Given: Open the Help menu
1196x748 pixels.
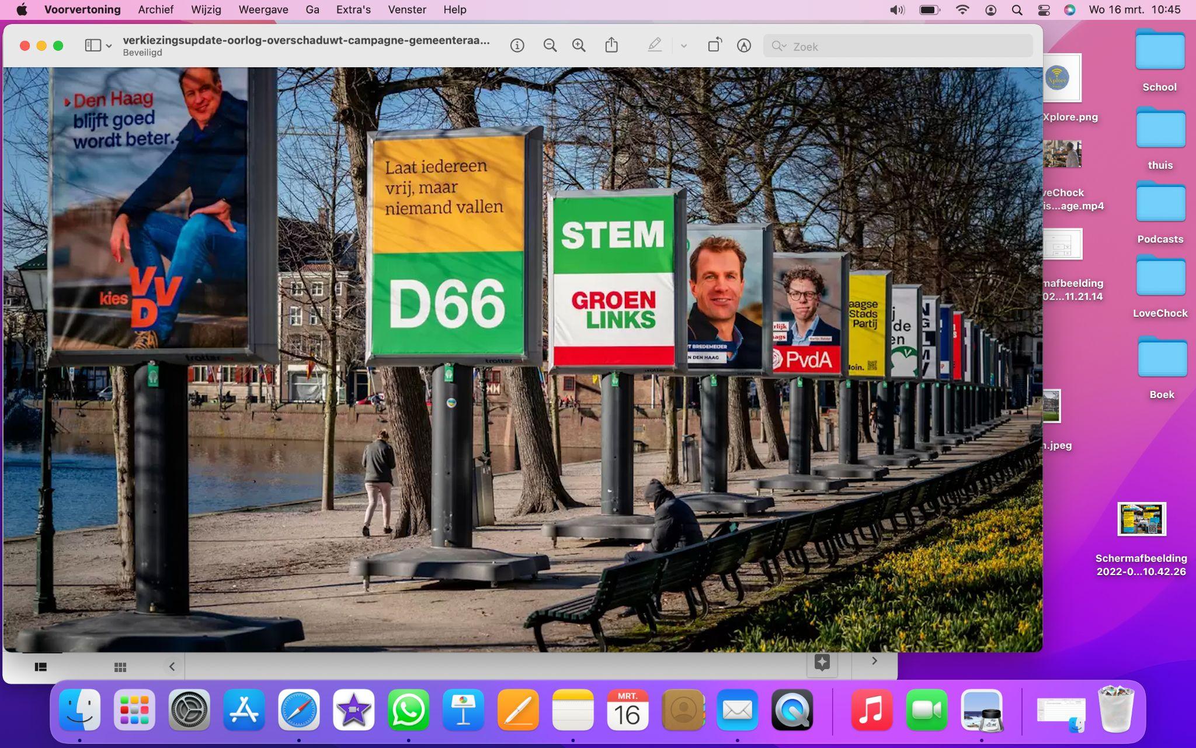Looking at the screenshot, I should coord(455,9).
